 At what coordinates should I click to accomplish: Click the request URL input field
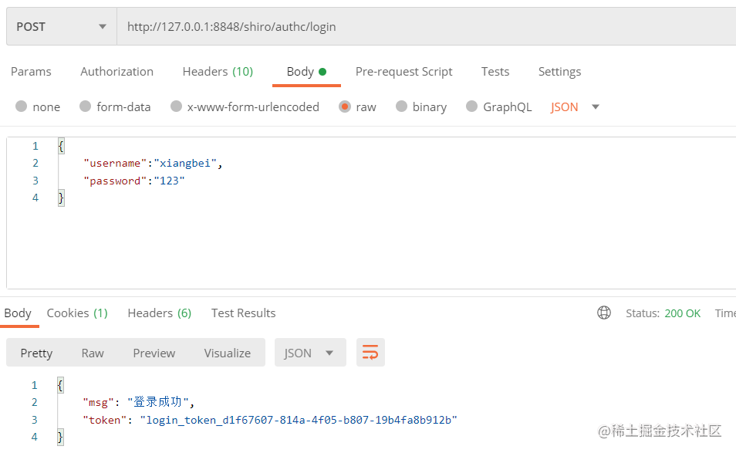point(426,27)
